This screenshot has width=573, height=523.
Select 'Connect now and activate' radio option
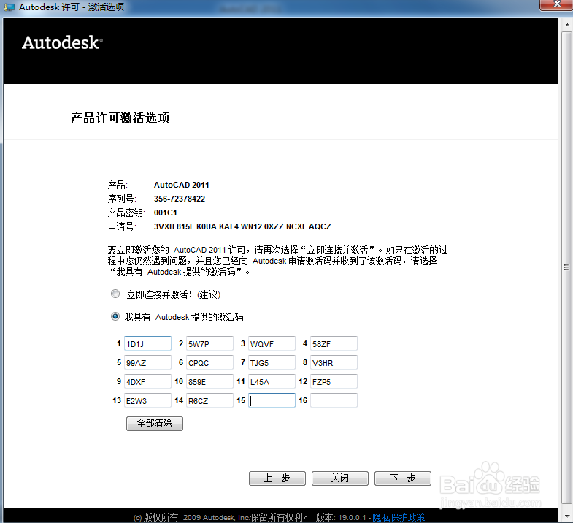pyautogui.click(x=115, y=294)
